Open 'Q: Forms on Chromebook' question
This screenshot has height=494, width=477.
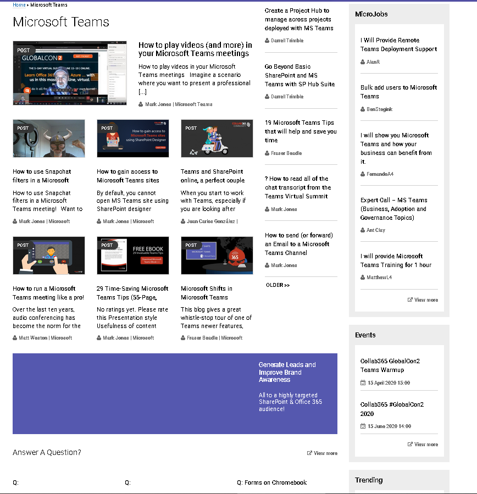click(x=272, y=482)
